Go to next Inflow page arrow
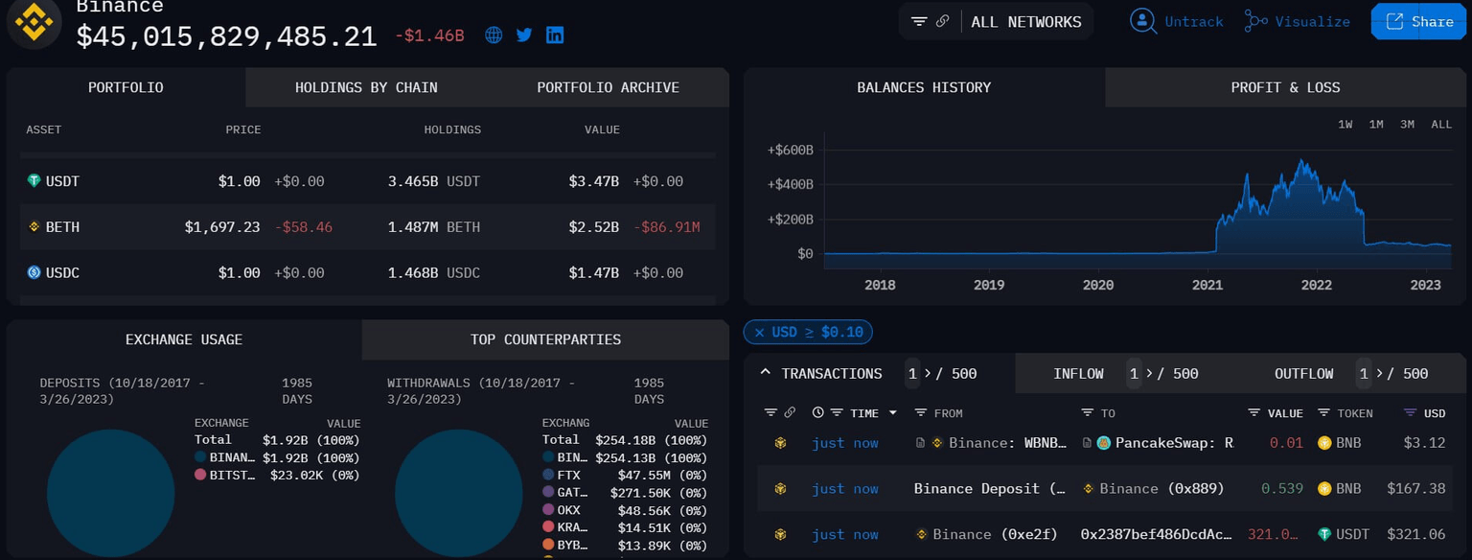 click(x=1145, y=374)
